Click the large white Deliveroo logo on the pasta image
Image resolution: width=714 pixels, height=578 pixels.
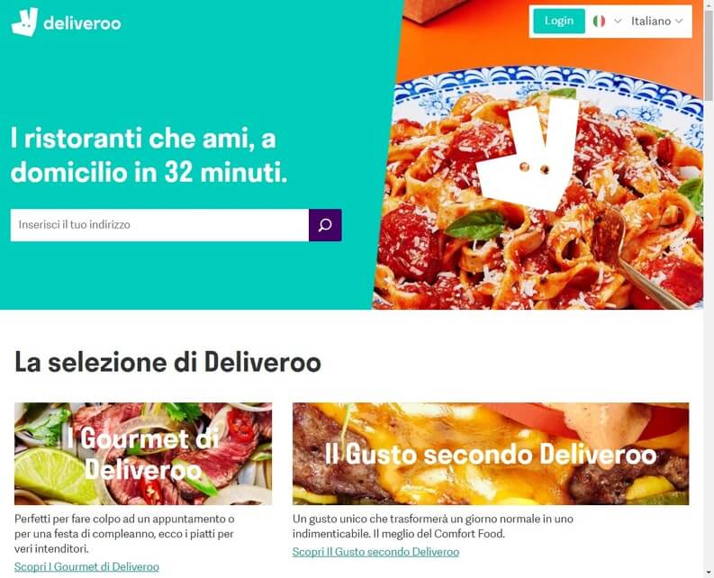pos(528,153)
